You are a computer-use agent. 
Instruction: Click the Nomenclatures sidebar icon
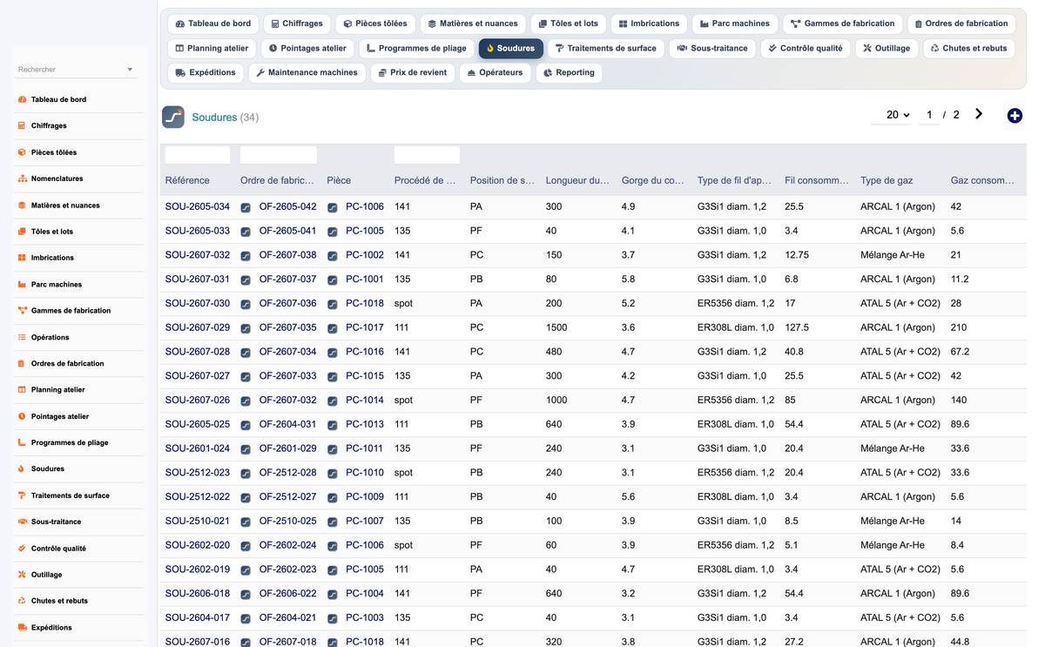22,179
